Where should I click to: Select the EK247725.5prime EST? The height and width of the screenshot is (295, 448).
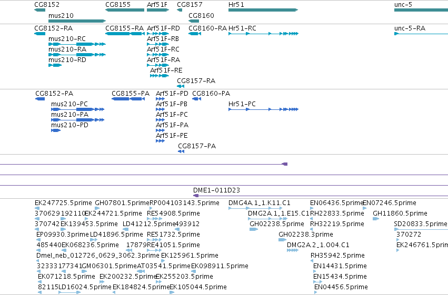coord(37,208)
